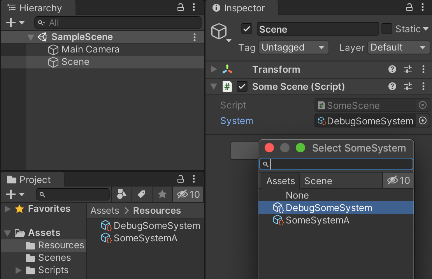This screenshot has width=432, height=279.
Task: Click the star icon in Project toolbar
Action: (x=162, y=194)
